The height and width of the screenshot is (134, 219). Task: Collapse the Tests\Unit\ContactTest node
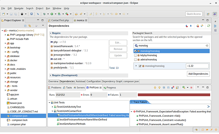click(52, 111)
